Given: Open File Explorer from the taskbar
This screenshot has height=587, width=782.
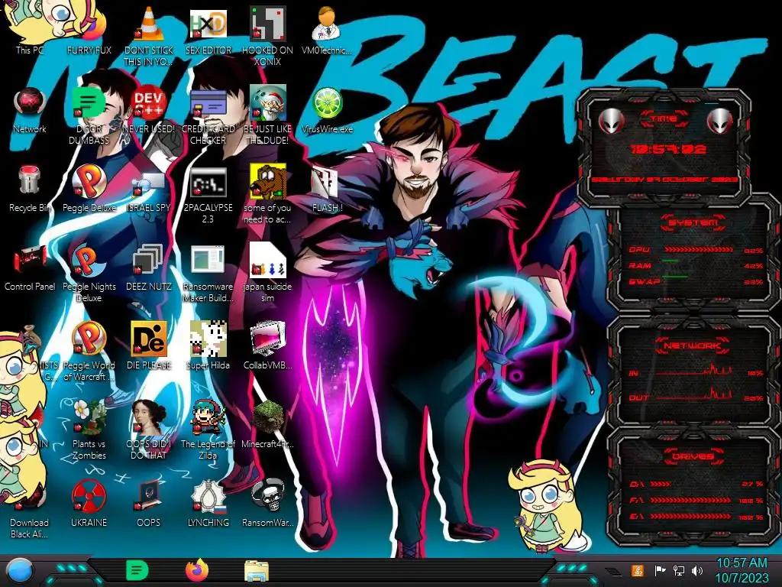Looking at the screenshot, I should pyautogui.click(x=257, y=570).
